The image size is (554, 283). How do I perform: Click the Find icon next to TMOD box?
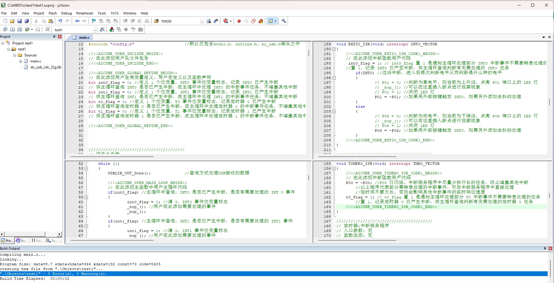[209, 21]
